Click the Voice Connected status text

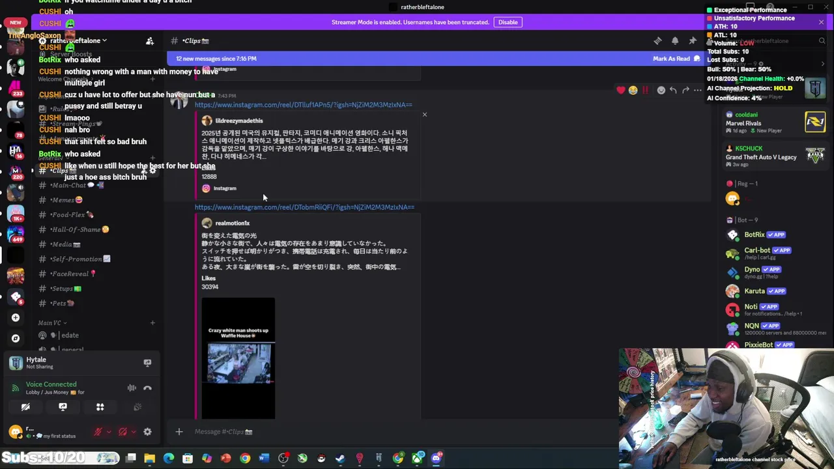(51, 384)
